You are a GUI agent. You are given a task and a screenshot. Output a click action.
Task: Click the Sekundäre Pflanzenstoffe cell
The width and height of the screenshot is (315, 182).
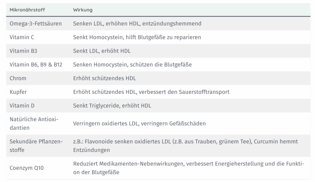tap(36, 146)
